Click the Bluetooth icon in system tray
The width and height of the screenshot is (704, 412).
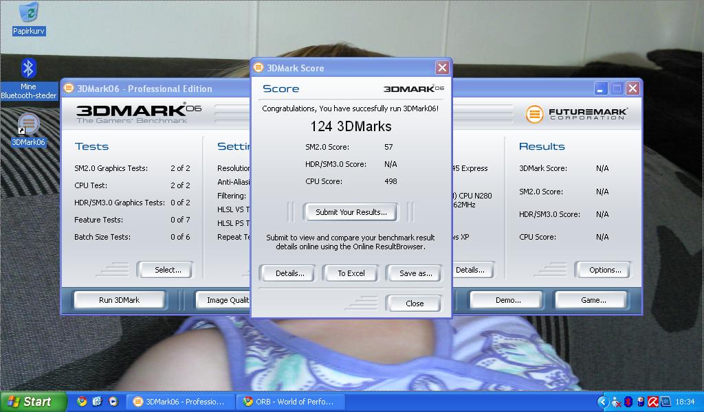[628, 402]
